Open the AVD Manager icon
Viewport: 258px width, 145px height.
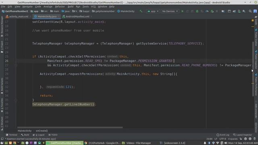[239, 11]
